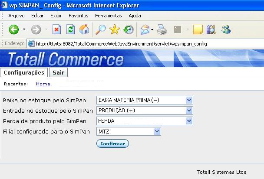The image size is (264, 179).
Task: Click the Confirmar button
Action: tap(112, 143)
